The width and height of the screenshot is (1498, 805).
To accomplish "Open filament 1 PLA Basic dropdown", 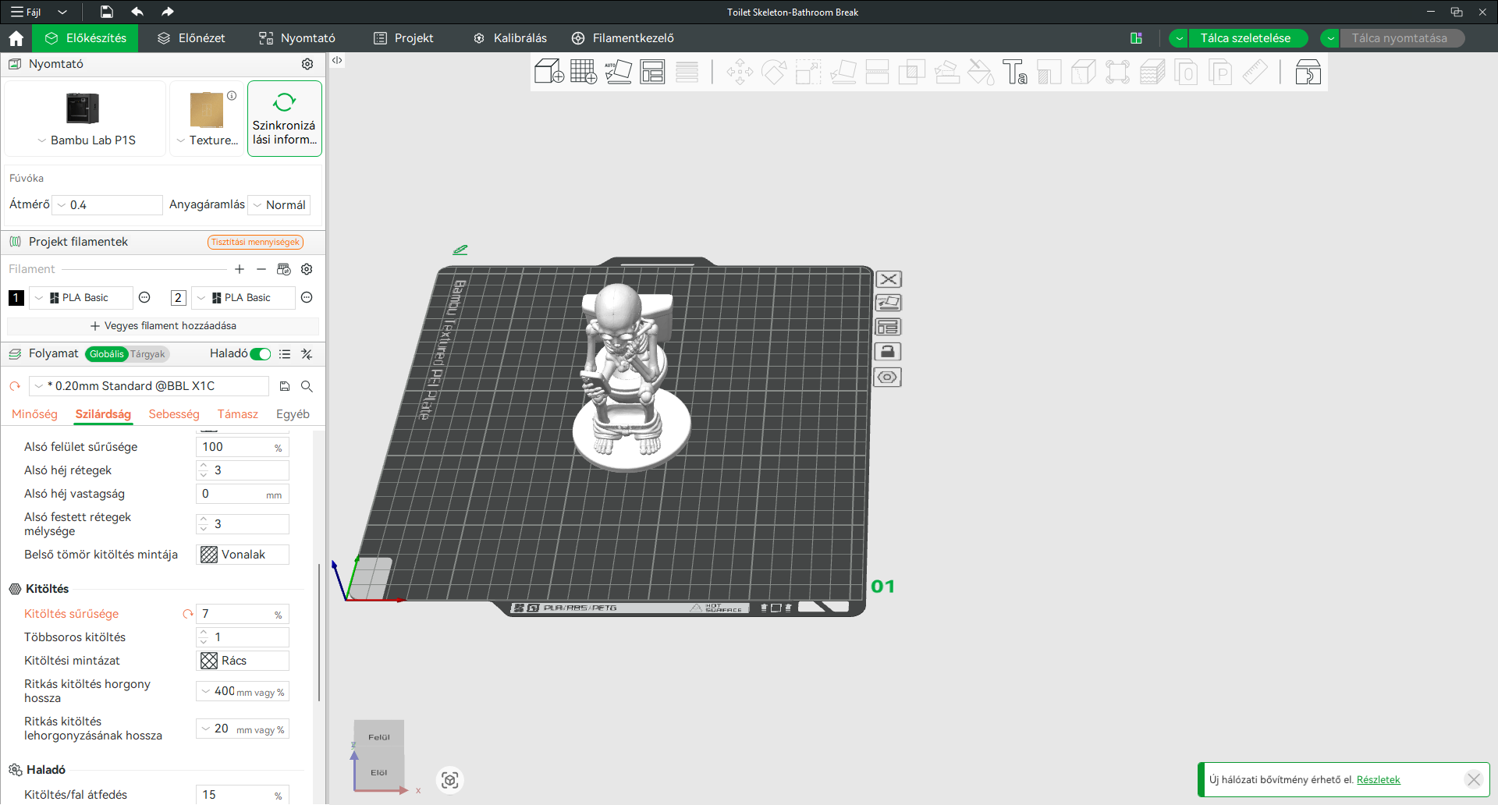I will [81, 297].
